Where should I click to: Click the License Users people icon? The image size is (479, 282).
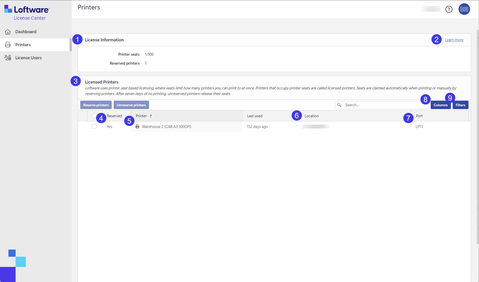click(8, 58)
